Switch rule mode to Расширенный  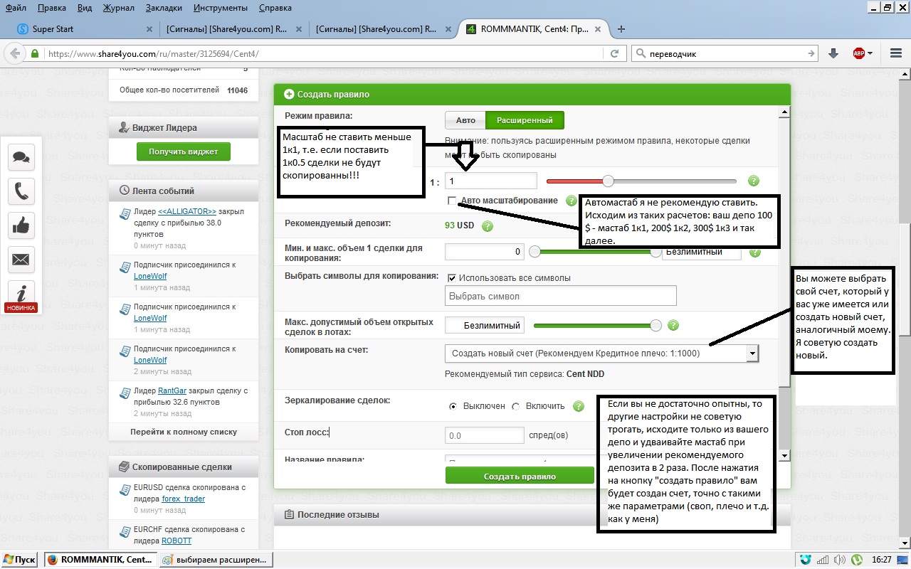click(x=525, y=120)
